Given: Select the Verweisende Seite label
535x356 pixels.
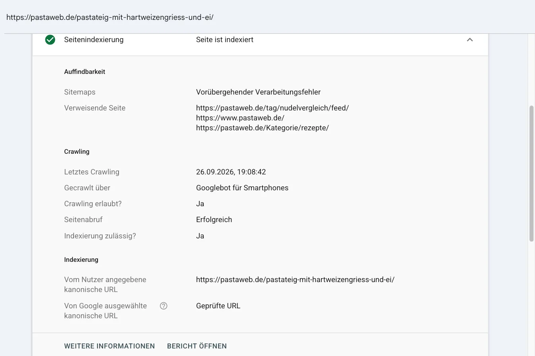Looking at the screenshot, I should pos(95,108).
